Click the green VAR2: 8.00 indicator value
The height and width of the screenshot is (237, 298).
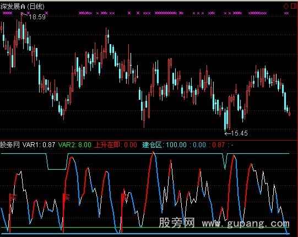tap(75, 145)
